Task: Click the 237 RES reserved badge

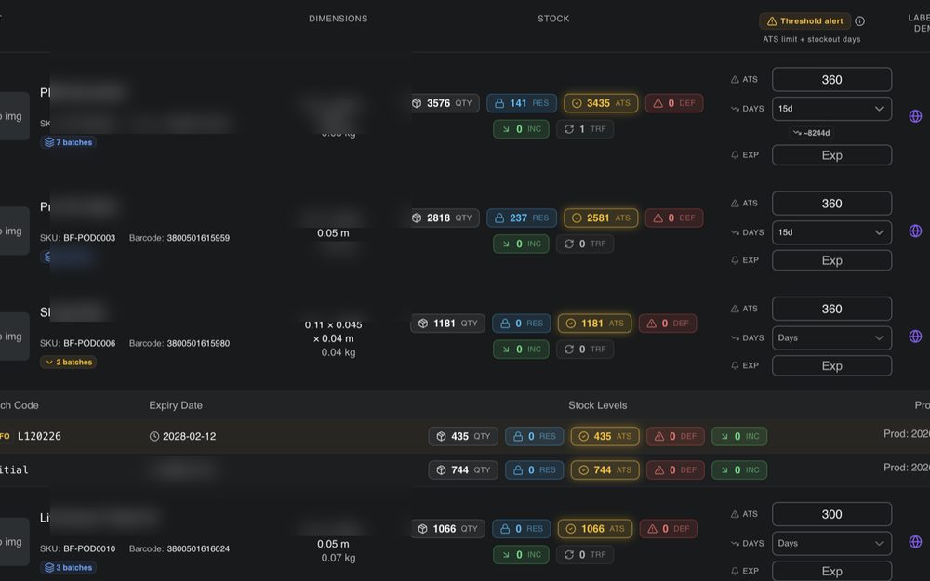Action: (x=522, y=218)
